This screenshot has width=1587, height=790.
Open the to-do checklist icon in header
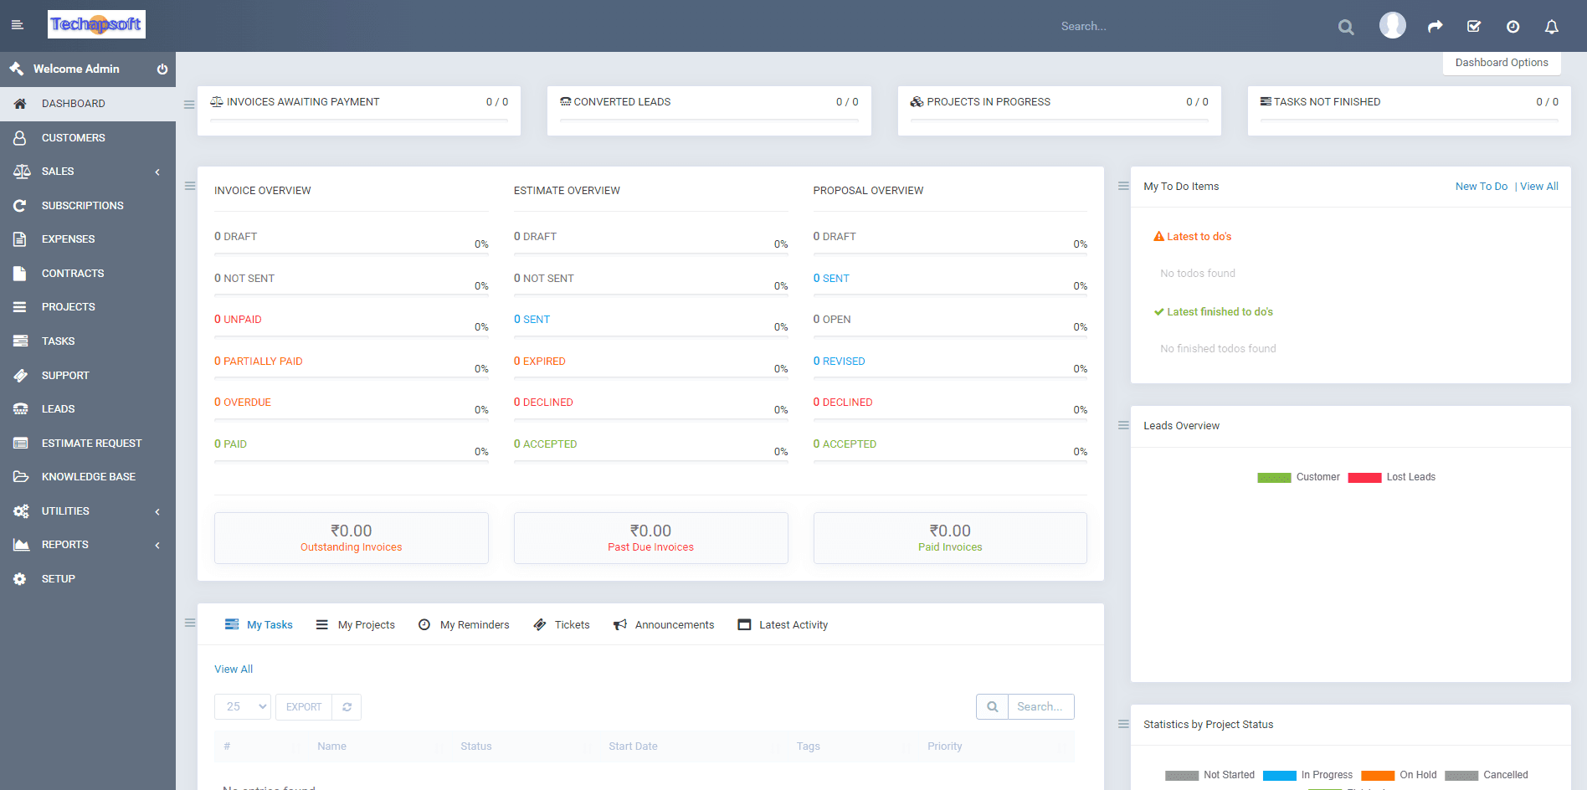(1474, 27)
